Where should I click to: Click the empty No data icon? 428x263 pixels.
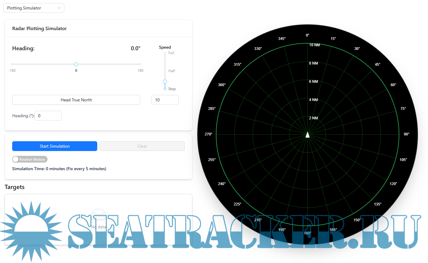point(98,215)
